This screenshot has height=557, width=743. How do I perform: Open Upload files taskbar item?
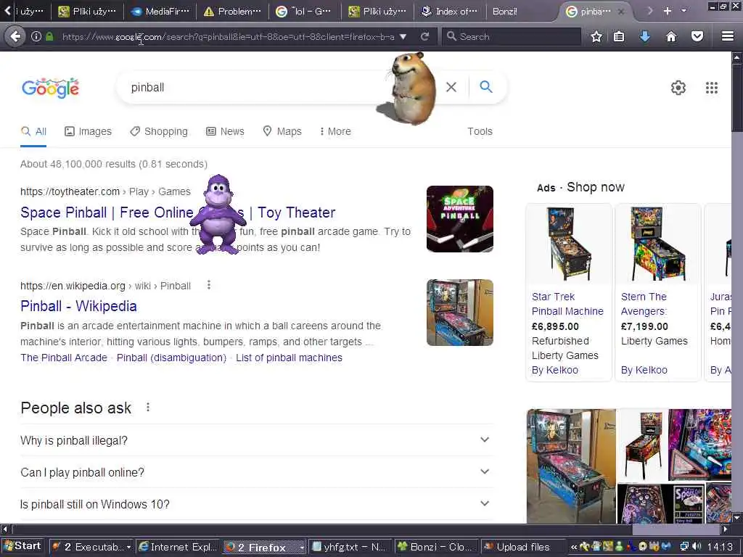coord(522,547)
